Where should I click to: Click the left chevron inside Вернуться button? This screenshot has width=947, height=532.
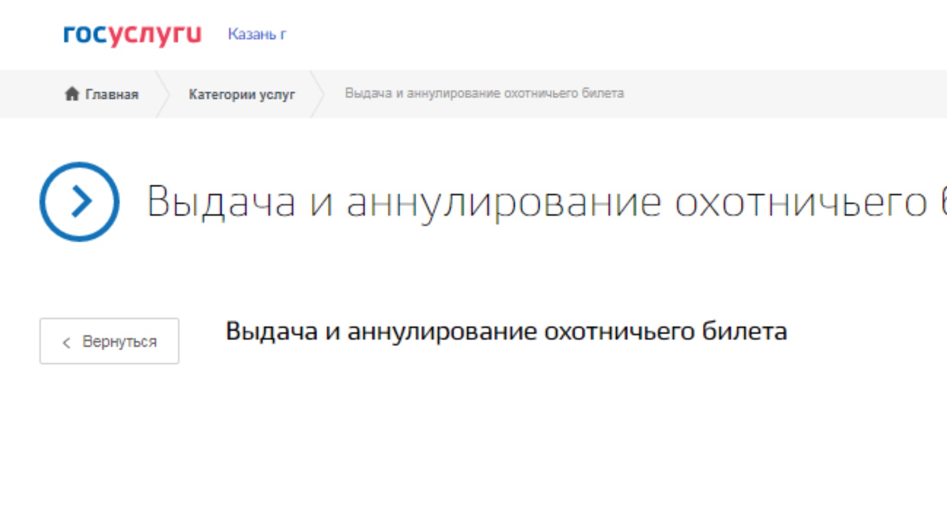tap(66, 342)
